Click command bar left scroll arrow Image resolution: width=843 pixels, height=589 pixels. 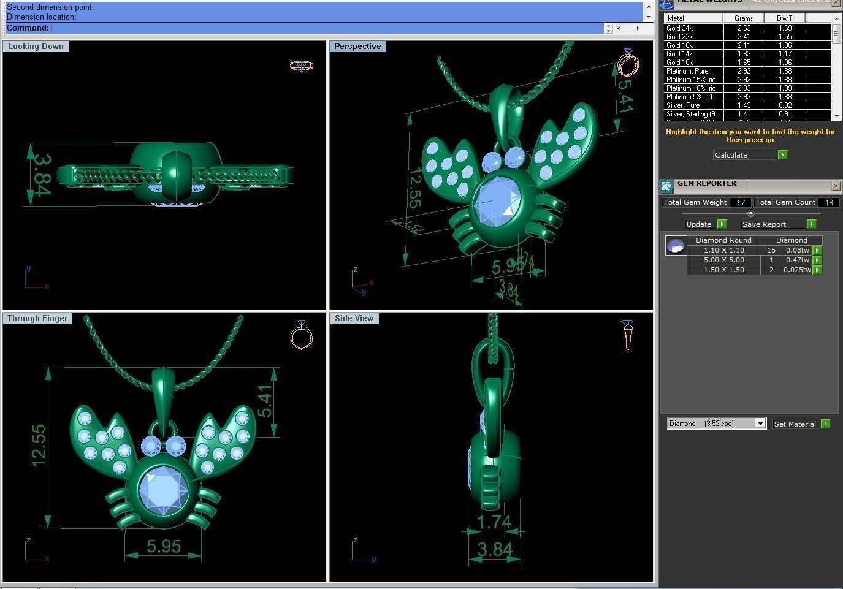pyautogui.click(x=619, y=28)
